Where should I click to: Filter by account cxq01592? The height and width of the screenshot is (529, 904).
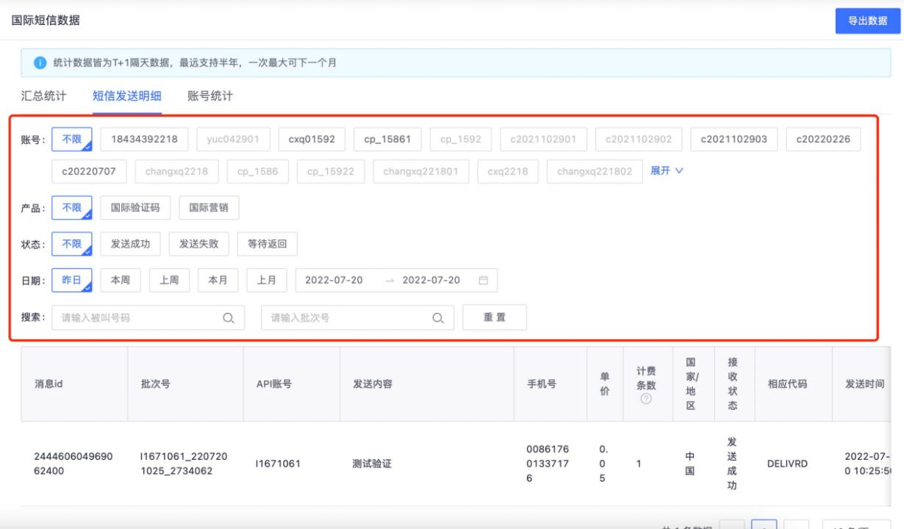(312, 140)
